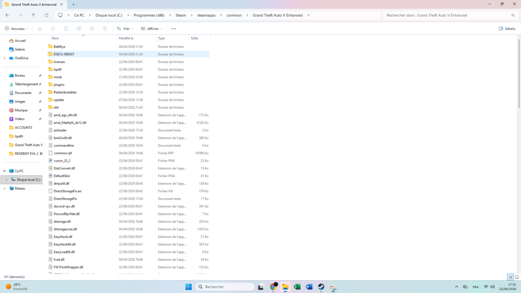Screen dimensions: 521x293
Task: Click the Share icon in toolbar
Action: (92, 29)
